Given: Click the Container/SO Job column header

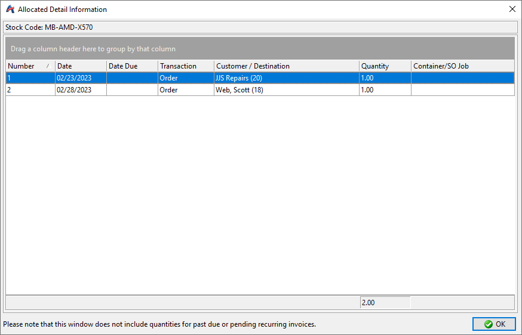Looking at the screenshot, I should (x=462, y=66).
